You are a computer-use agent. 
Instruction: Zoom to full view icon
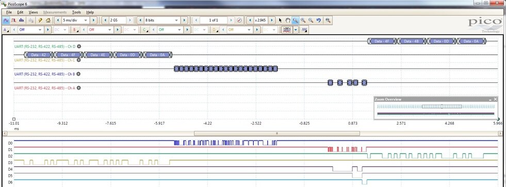328,20
